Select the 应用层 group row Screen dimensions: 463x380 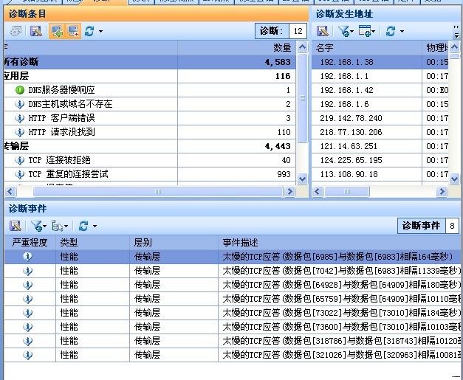(150, 76)
